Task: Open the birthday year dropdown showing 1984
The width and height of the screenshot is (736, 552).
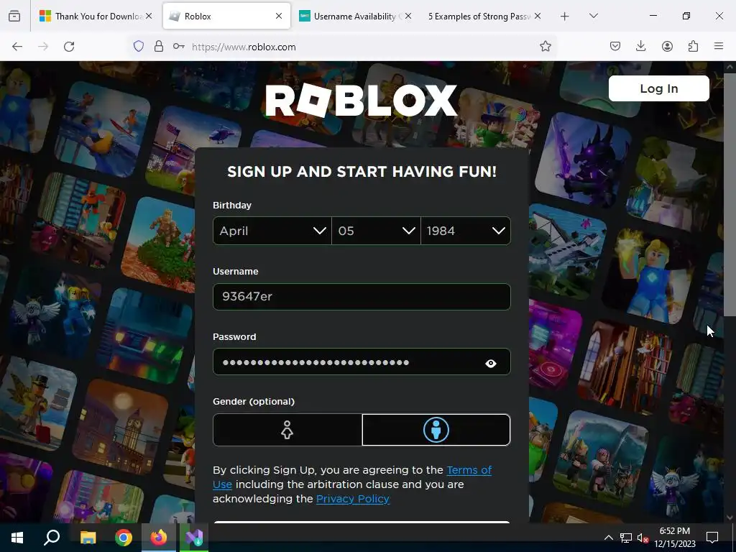Action: tap(466, 231)
